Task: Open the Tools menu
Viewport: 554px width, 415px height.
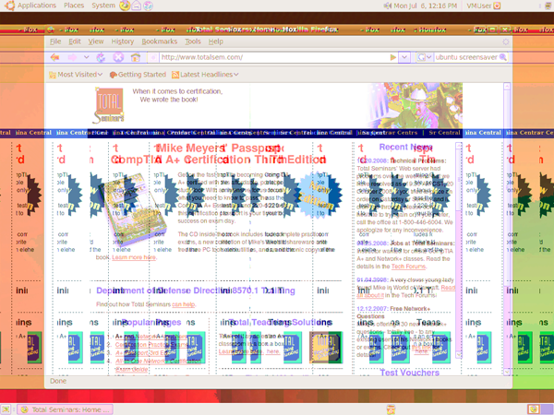Action: (193, 41)
